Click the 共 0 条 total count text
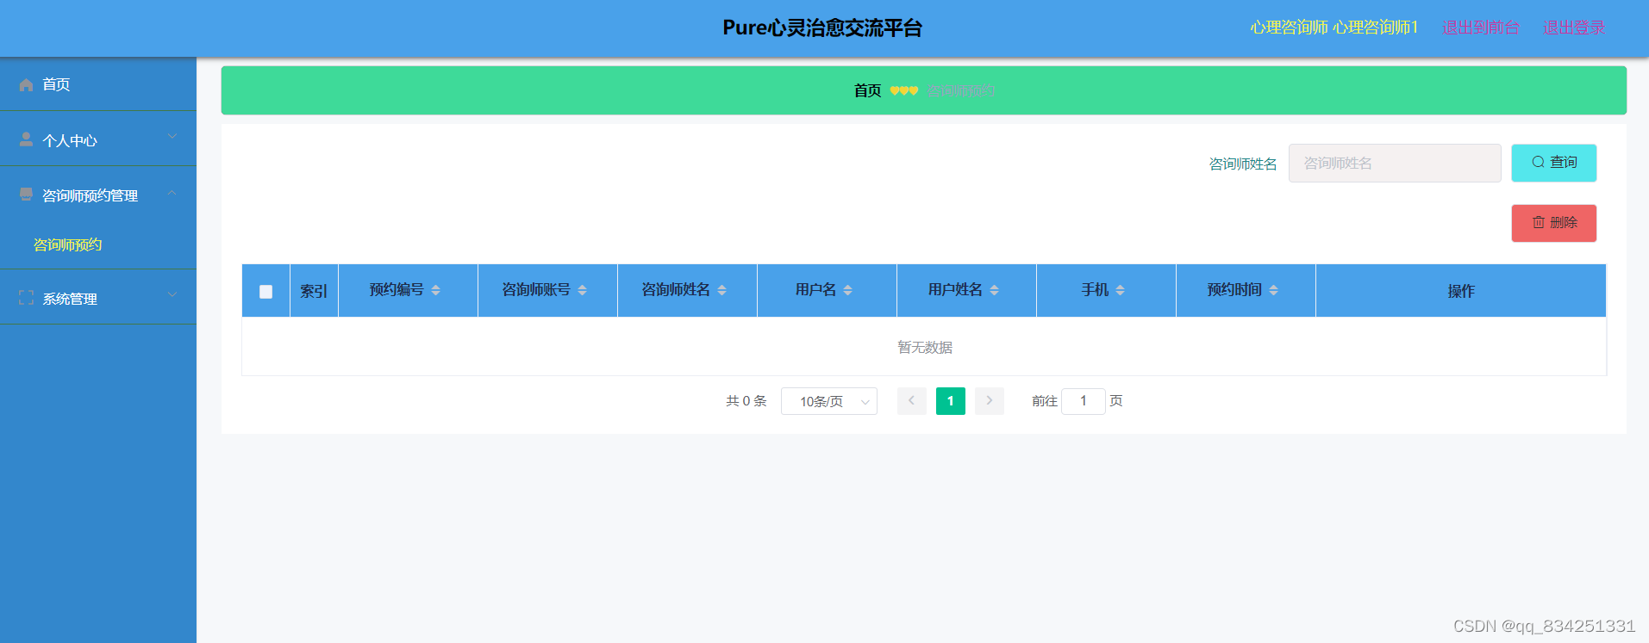The image size is (1649, 643). pyautogui.click(x=746, y=401)
